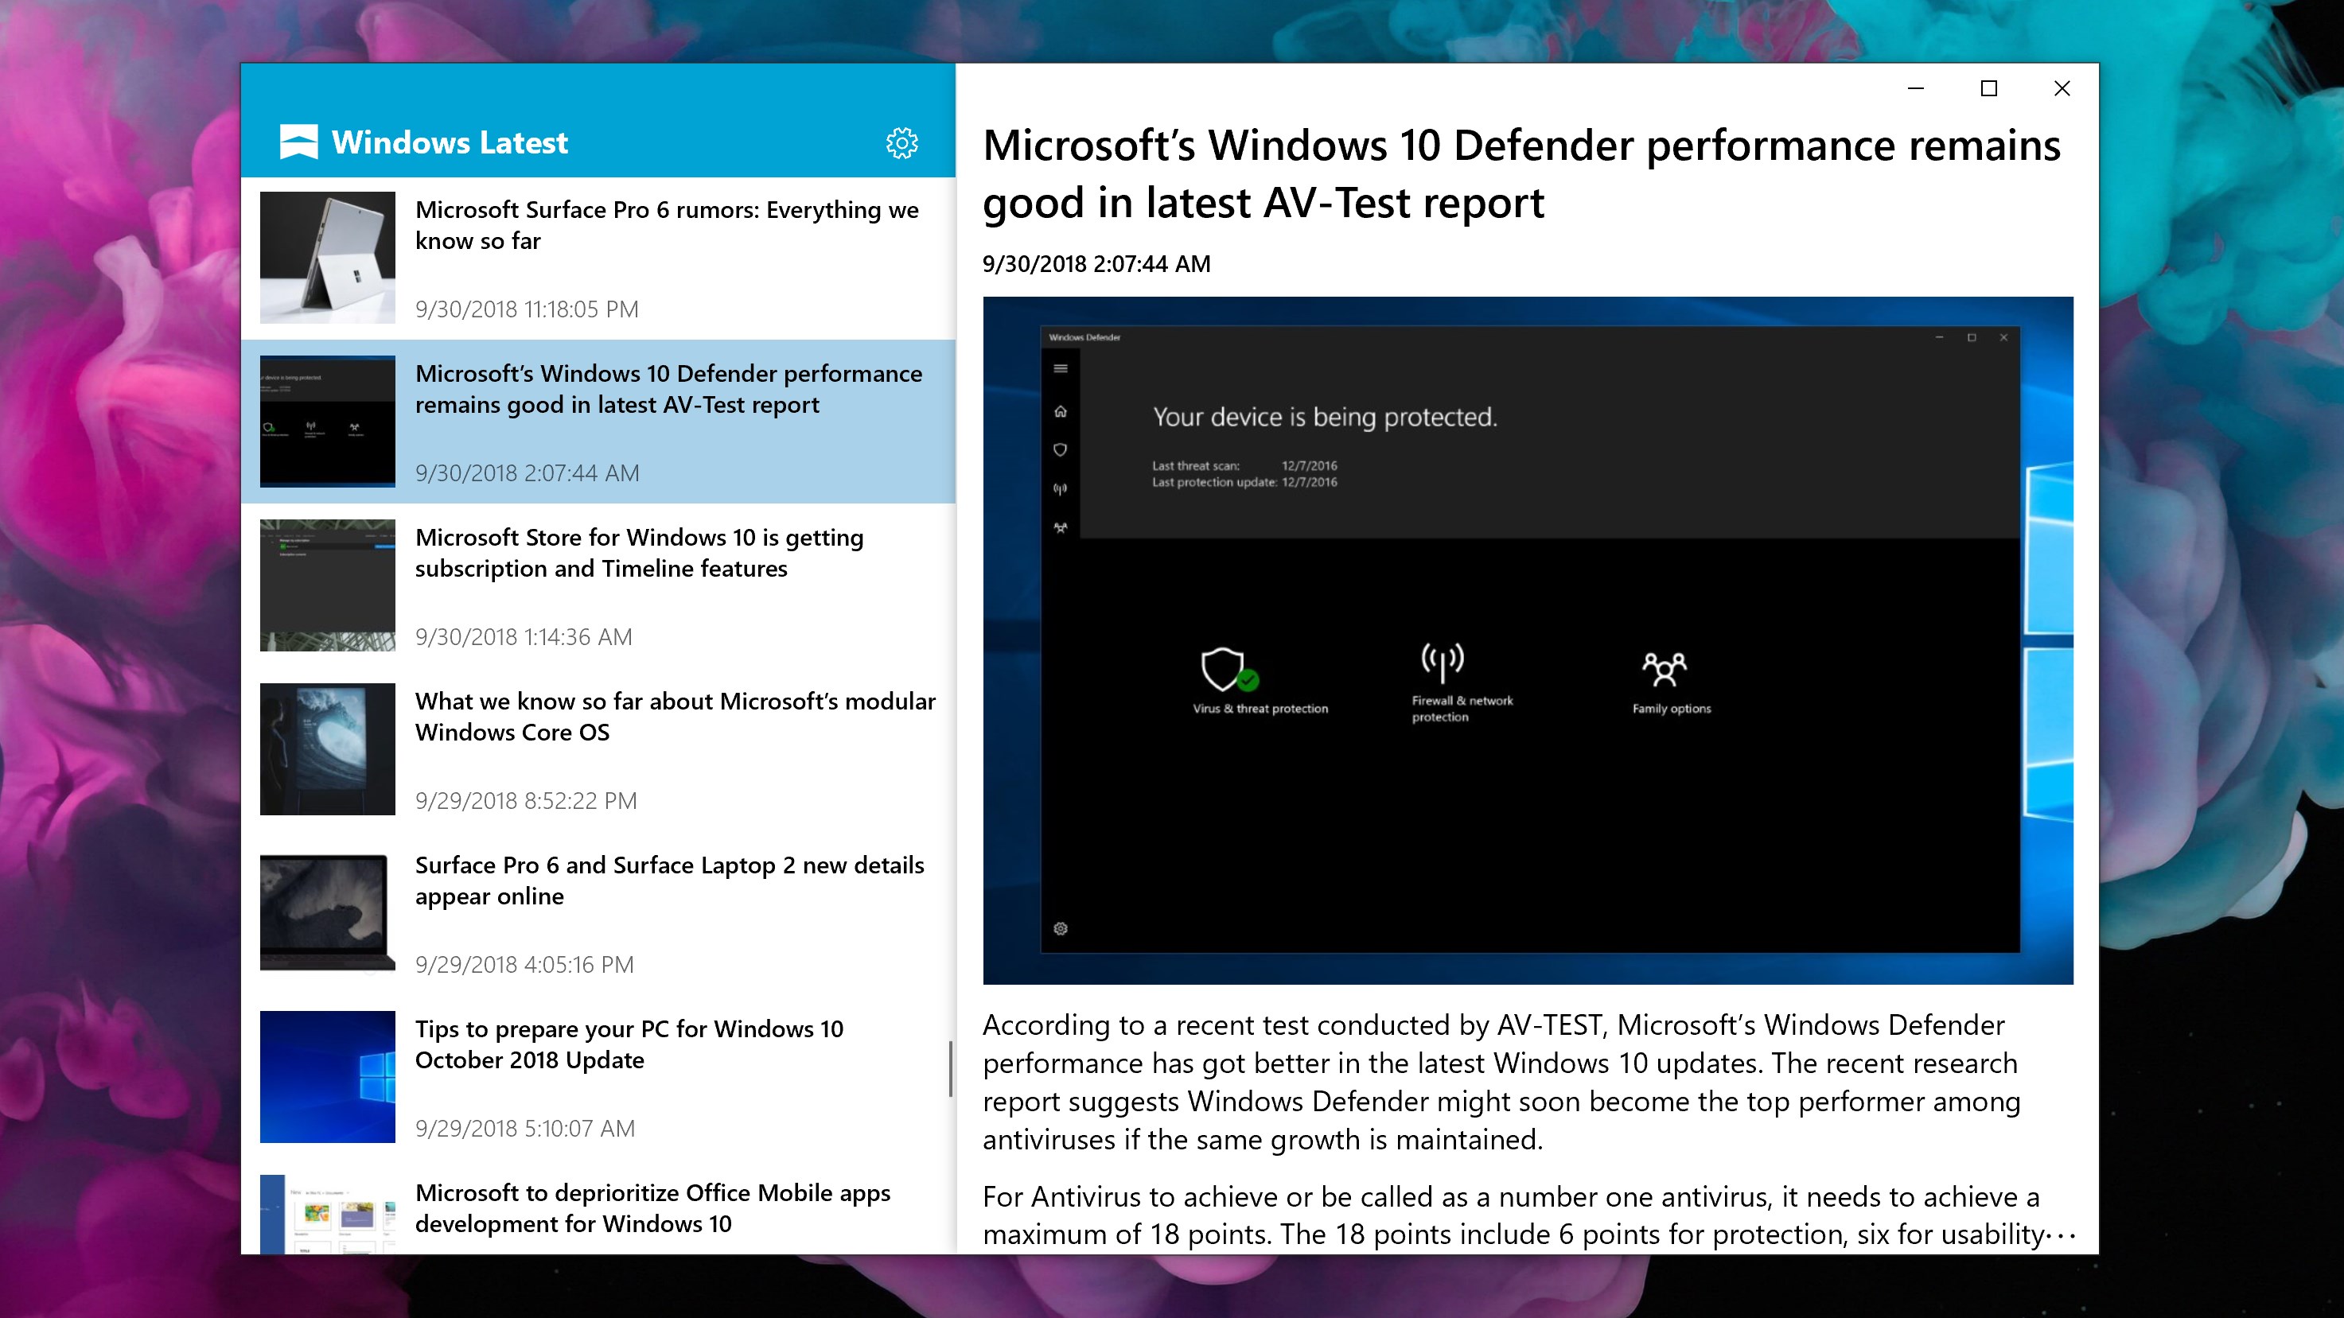Click the Firewall & network protection icon
The width and height of the screenshot is (2344, 1318).
(x=1443, y=663)
